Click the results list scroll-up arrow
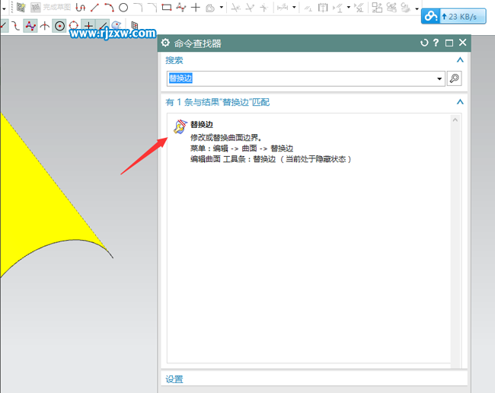Screen dimensions: 495x393 coord(455,120)
